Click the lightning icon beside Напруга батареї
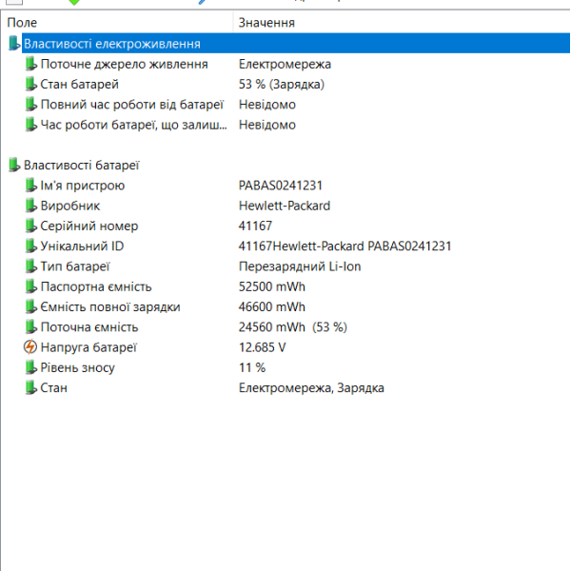Viewport: 571px width, 571px height. pos(30,347)
